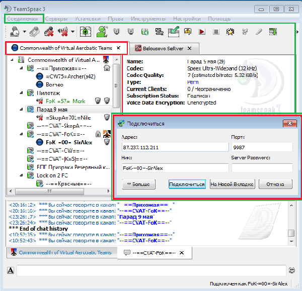The image size is (302, 291).
Task: Collapse the Commonwealth of Virtual A.. server node
Action: (12, 60)
